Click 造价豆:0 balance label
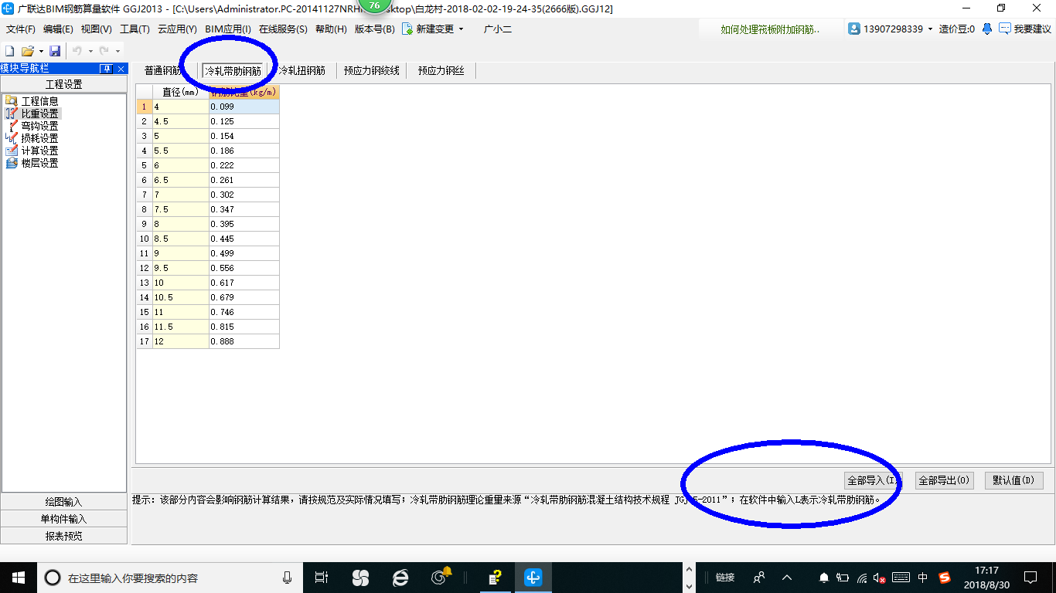The width and height of the screenshot is (1056, 593). 956,29
